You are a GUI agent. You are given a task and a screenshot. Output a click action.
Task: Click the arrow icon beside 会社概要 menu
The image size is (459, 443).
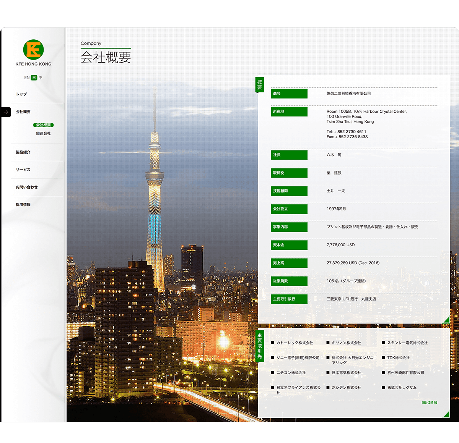point(6,112)
